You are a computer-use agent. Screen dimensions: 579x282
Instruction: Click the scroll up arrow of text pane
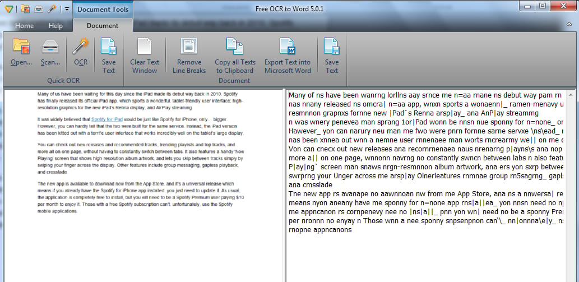[x=571, y=95]
